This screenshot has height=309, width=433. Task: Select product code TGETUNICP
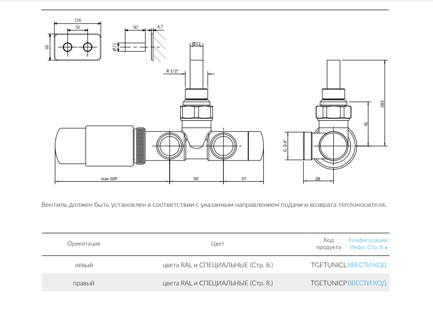point(329,283)
